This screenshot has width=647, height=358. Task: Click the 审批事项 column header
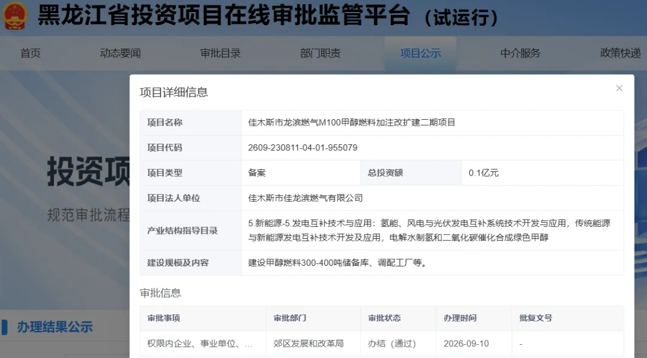[x=164, y=318]
